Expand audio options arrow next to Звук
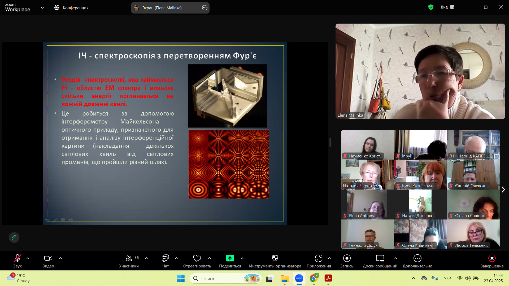This screenshot has width=509, height=286. [28, 258]
